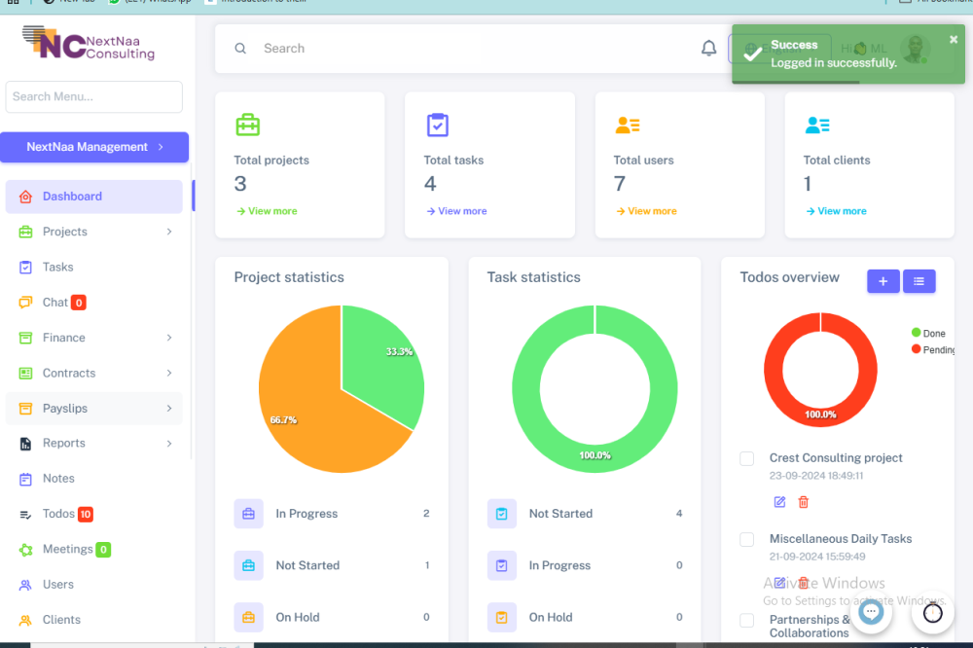Click the NextNaa Consulting logo

tap(89, 44)
